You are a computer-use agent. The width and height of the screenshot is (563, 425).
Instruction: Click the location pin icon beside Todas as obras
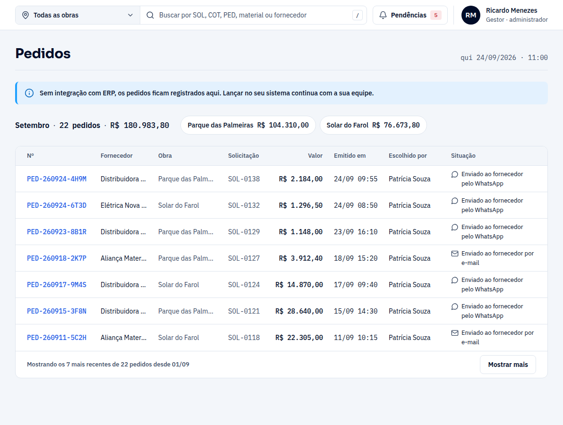26,15
